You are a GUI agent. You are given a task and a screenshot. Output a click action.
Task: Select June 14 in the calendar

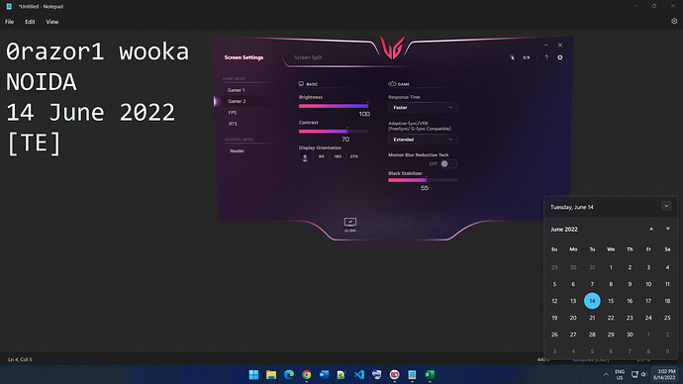tap(592, 301)
